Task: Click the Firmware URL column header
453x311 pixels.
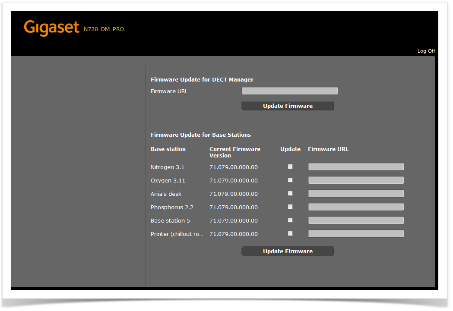Action: (x=328, y=149)
